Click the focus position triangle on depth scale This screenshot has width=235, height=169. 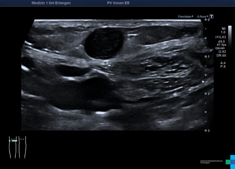pos(203,81)
